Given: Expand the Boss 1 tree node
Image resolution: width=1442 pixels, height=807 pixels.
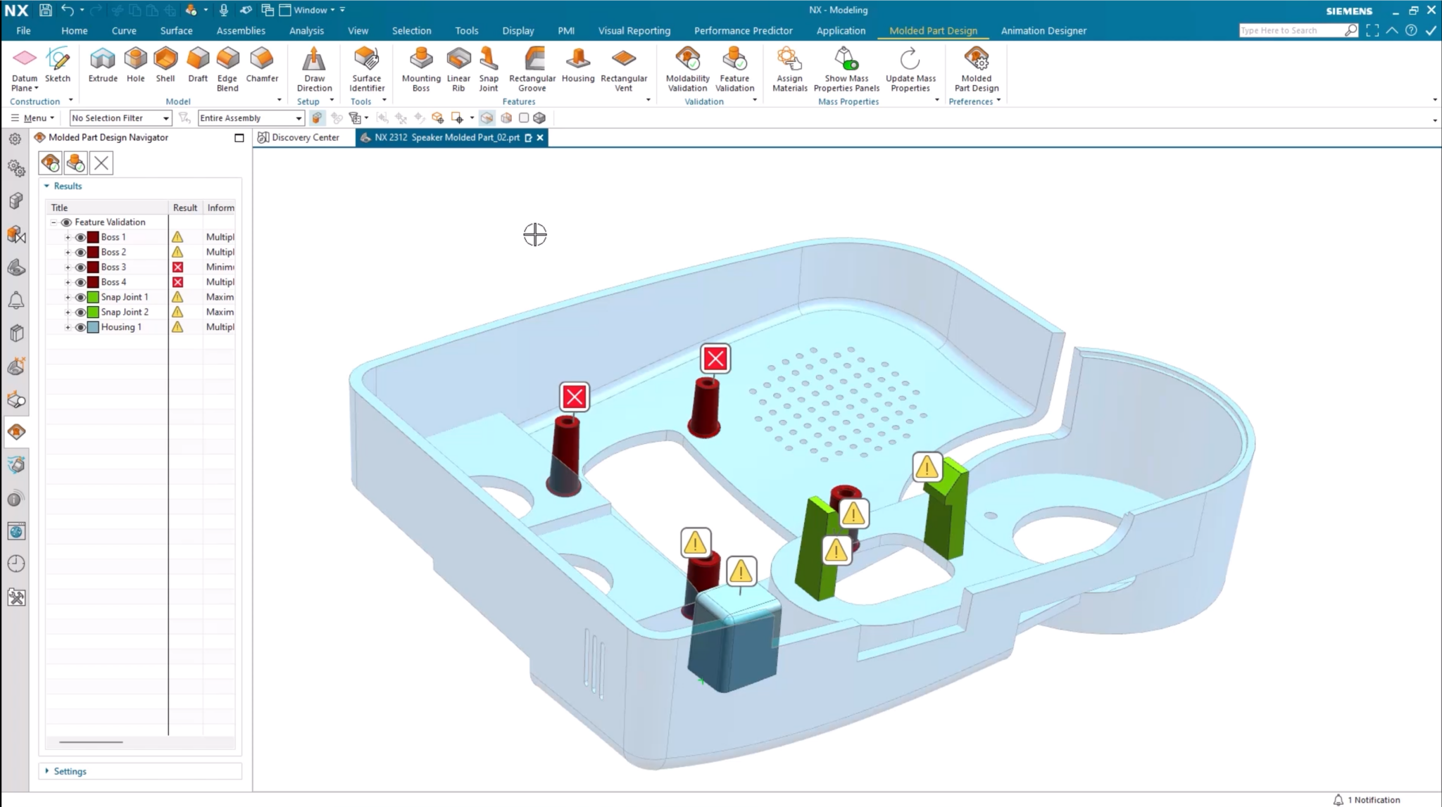Looking at the screenshot, I should point(67,236).
